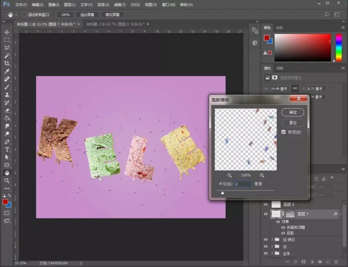
Task: Select the Dodge tool
Action: [7, 134]
